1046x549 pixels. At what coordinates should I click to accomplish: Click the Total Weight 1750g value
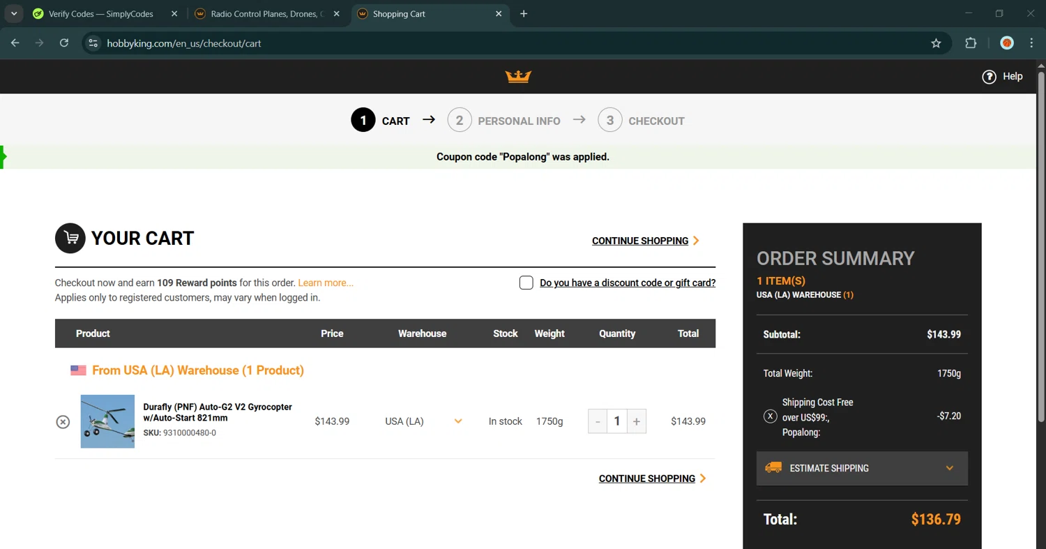[949, 373]
